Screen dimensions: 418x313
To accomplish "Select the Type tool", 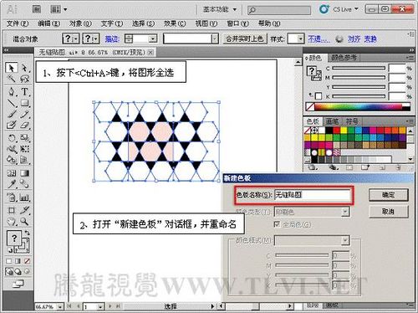I will coord(25,91).
